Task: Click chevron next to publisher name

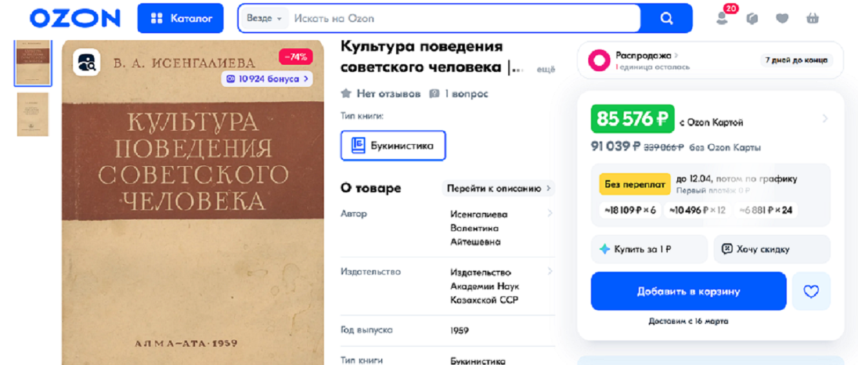Action: (550, 271)
